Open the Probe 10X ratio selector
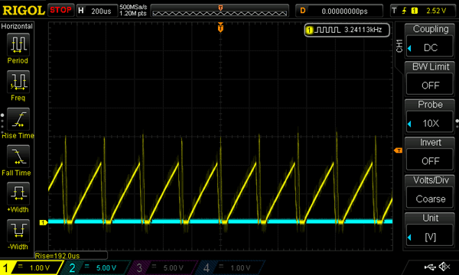Screen dimensions: 459x275 (430, 116)
